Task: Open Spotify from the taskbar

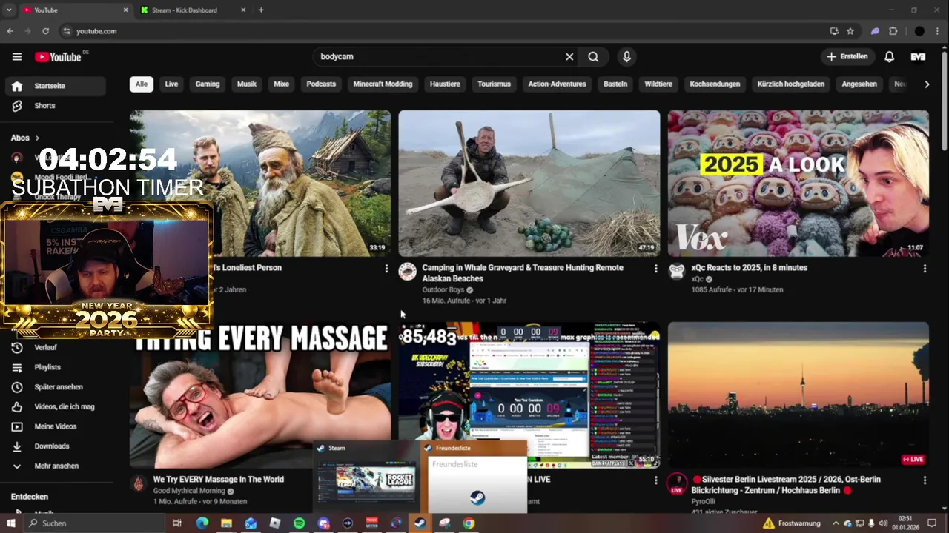Action: tap(299, 523)
